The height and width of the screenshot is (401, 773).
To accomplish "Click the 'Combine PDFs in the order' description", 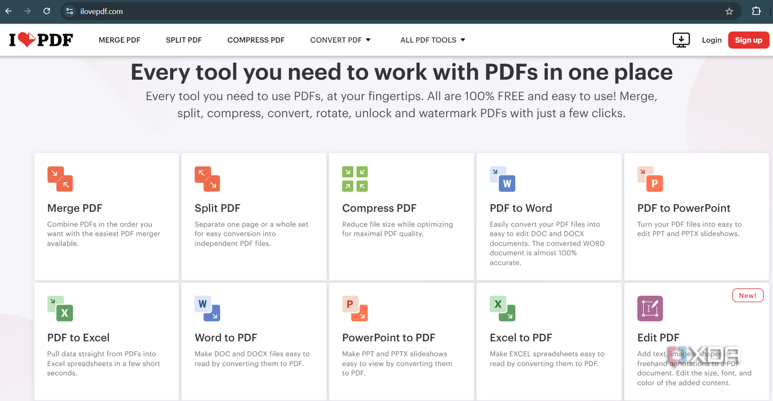I will pos(104,234).
